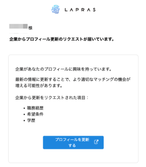Image resolution: width=146 pixels, height=167 pixels.
Task: Click the bullet point beside 希望条件
Action: pos(24,115)
